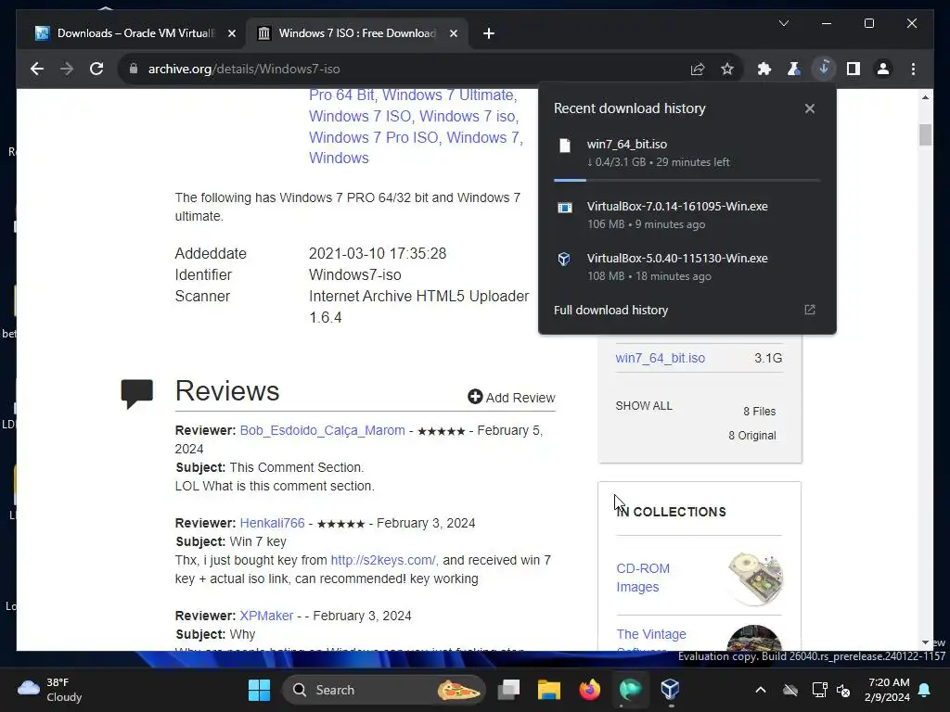
Task: Click the 8 Original link
Action: point(751,436)
